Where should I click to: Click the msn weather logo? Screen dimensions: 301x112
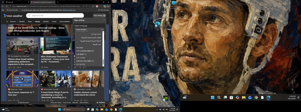(x=13, y=16)
